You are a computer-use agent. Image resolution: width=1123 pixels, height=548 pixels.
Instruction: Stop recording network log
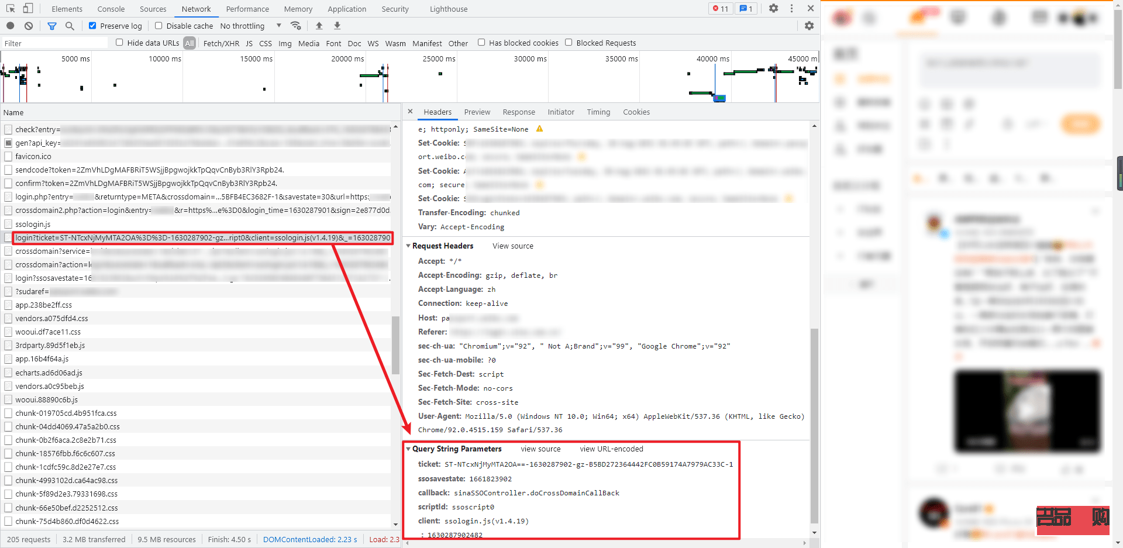11,26
